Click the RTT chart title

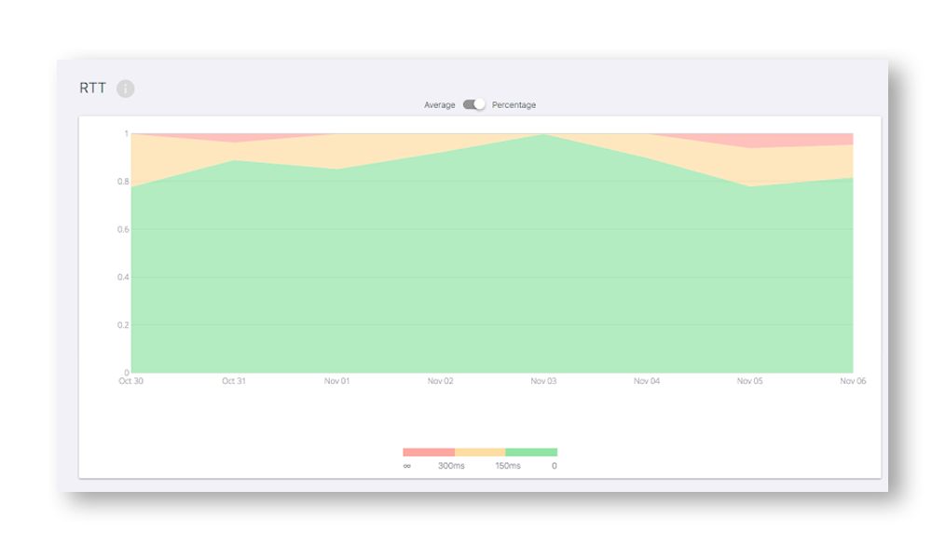pyautogui.click(x=91, y=89)
